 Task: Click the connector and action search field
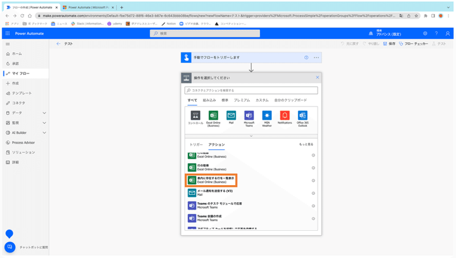(x=251, y=91)
